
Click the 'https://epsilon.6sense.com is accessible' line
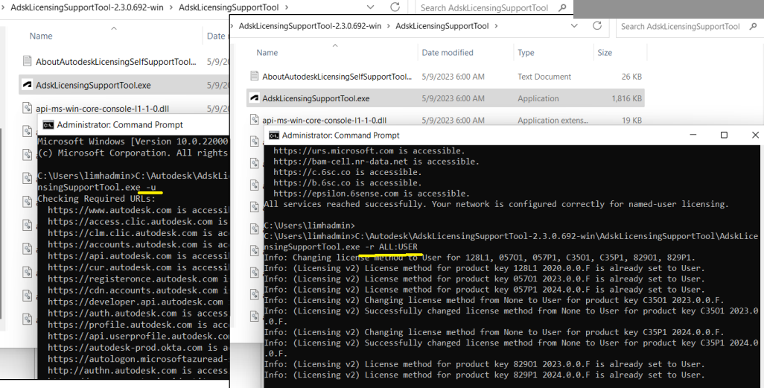pyautogui.click(x=372, y=194)
